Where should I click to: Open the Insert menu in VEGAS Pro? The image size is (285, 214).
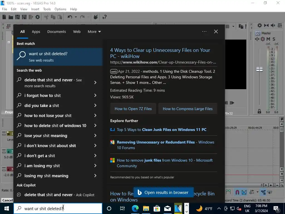pyautogui.click(x=35, y=9)
